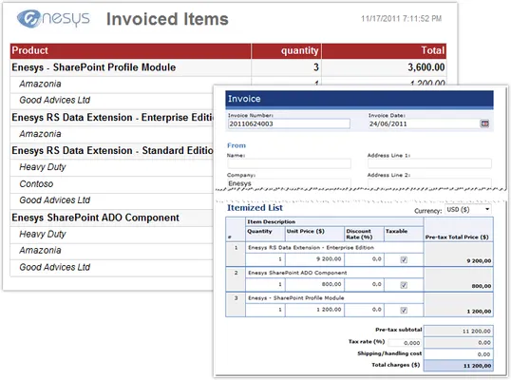Click Amazonia under SharePoint Profile Module
Image resolution: width=511 pixels, height=380 pixels.
[x=40, y=85]
